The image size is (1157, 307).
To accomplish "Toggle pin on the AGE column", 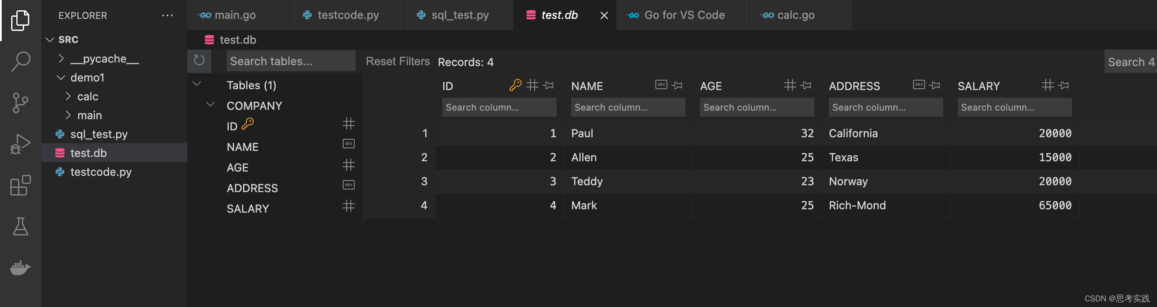I will [806, 85].
